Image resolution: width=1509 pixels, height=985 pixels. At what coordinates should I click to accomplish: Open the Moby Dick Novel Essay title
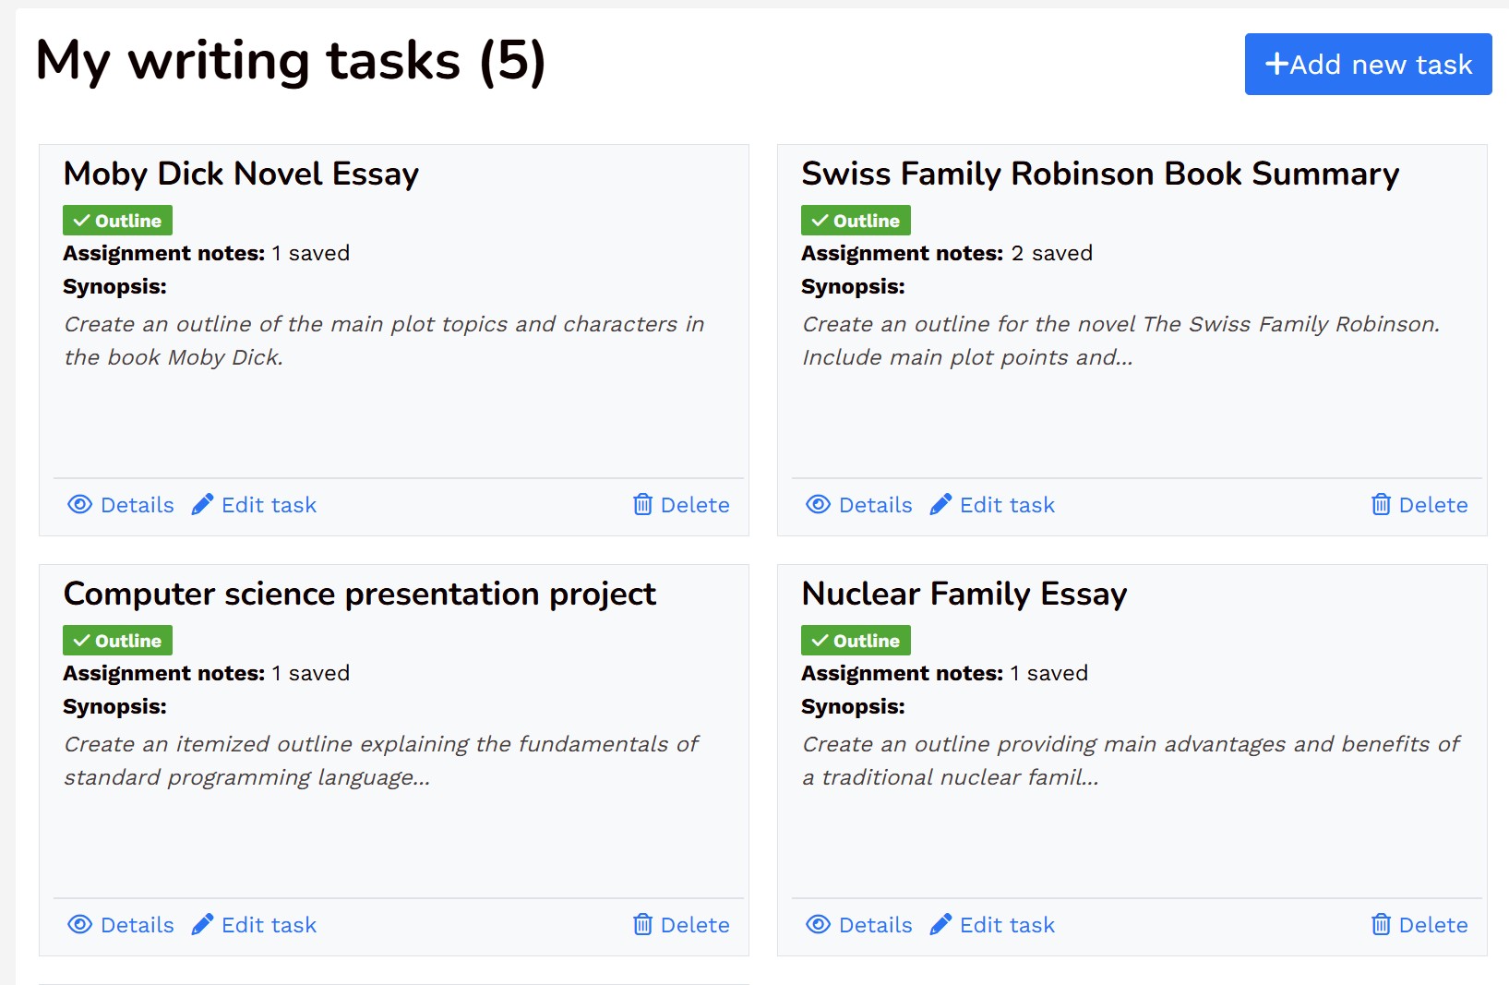pos(241,174)
